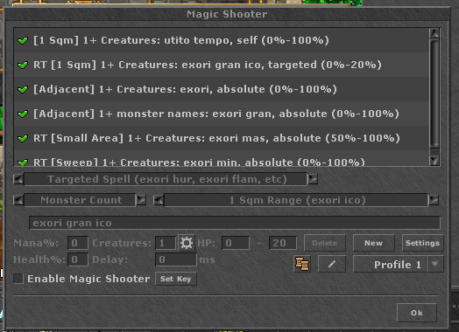Image resolution: width=459 pixels, height=332 pixels.
Task: Click the Targeted Spell type selector
Action: click(x=166, y=179)
